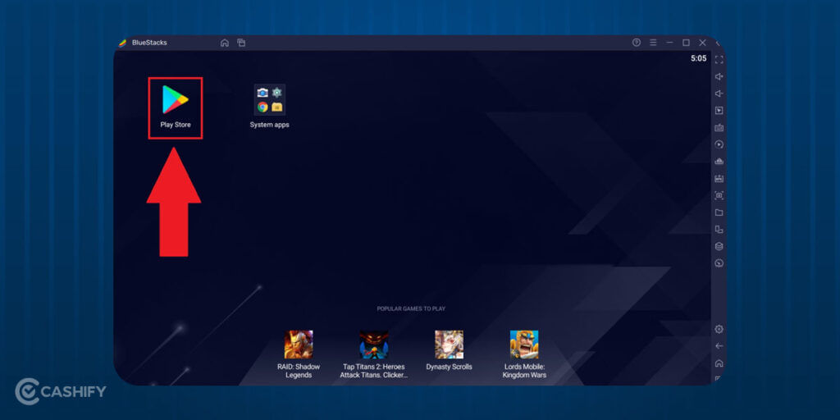Open the help question-mark icon
The height and width of the screenshot is (420, 840).
[637, 43]
